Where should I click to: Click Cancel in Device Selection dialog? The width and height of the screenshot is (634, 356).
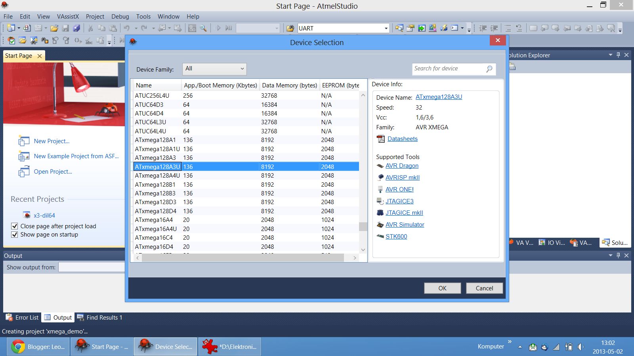tap(484, 288)
